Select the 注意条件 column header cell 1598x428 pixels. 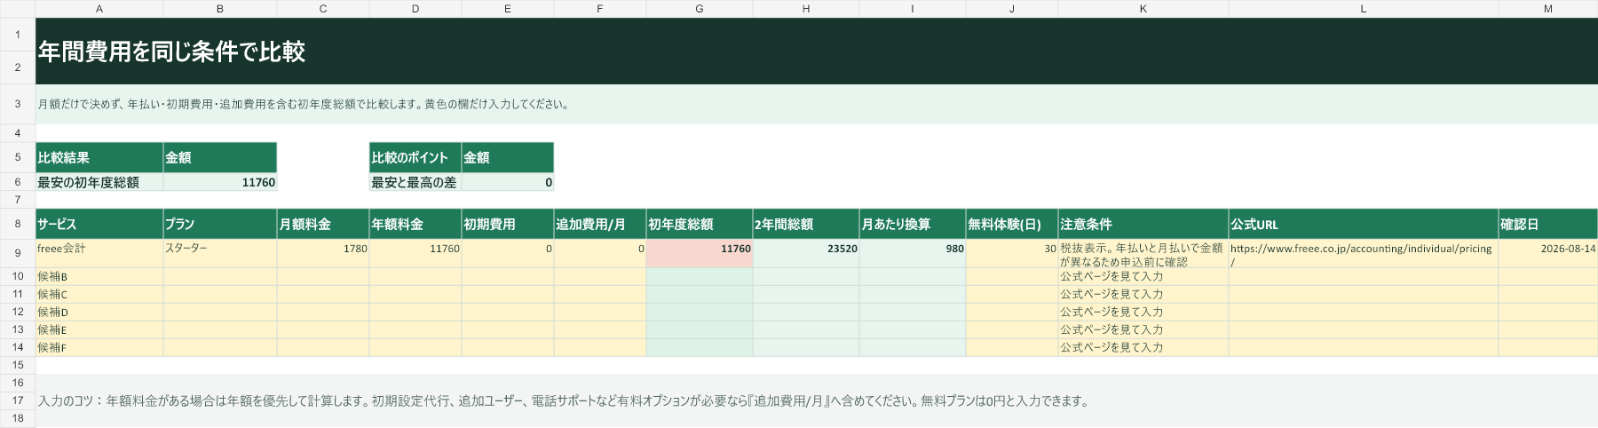[1143, 224]
